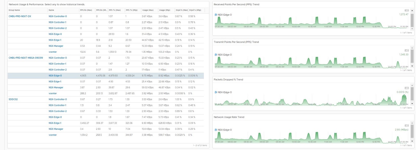
Task: Click the VM icon in Transmit PPS Trend chart
Action: pos(216,55)
